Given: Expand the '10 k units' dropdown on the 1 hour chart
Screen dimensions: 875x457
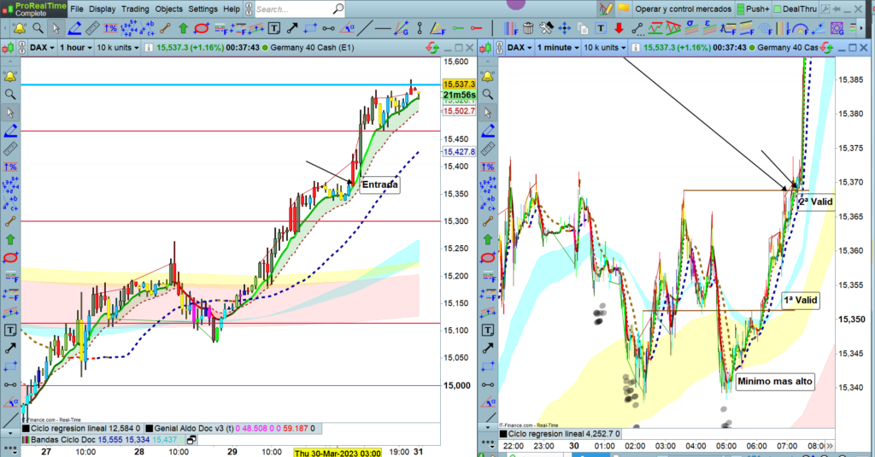Looking at the screenshot, I should 118,48.
